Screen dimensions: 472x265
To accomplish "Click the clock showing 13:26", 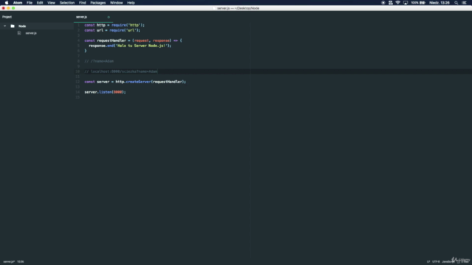I will pos(440,3).
